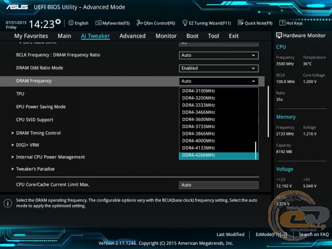The image size is (332, 249).
Task: Click the 14:23 clock time
Action: (41, 24)
